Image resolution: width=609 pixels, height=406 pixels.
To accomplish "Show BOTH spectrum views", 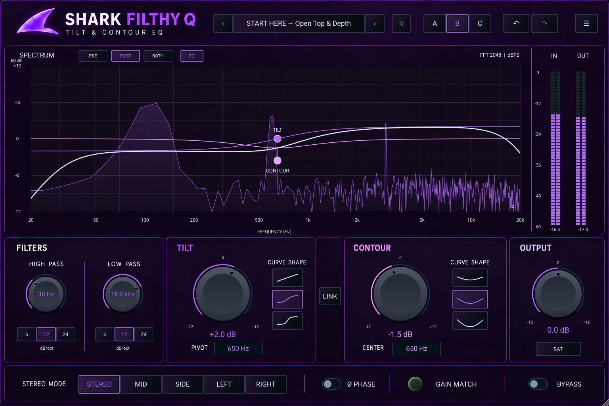I will pos(158,56).
